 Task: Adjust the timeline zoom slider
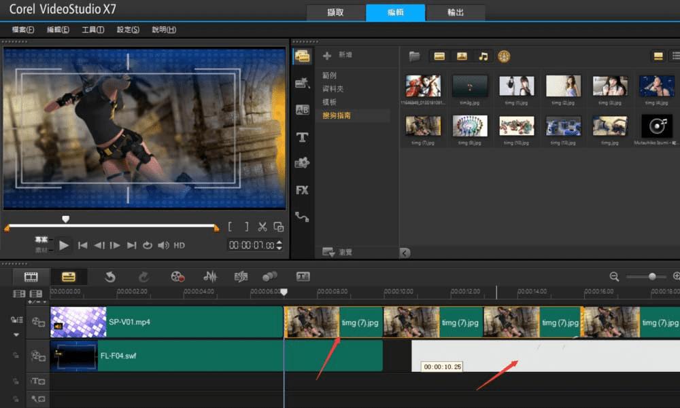tap(652, 276)
